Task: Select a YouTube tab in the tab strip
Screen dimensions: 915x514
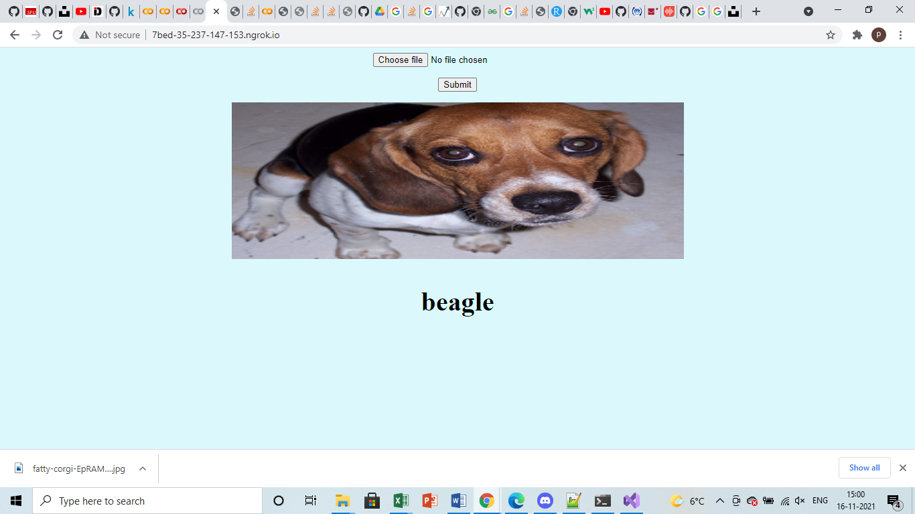Action: coord(80,11)
